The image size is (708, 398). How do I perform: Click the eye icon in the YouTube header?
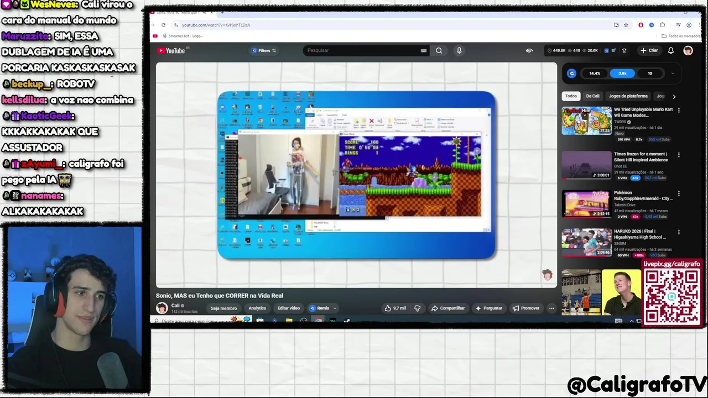coord(529,50)
